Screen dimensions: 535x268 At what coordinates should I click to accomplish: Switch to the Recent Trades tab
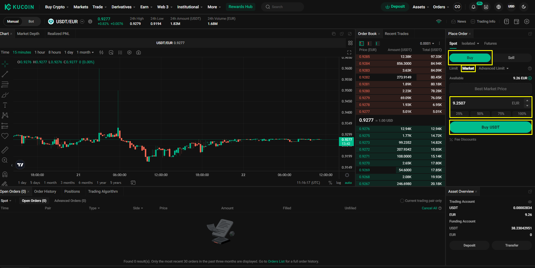coord(396,34)
